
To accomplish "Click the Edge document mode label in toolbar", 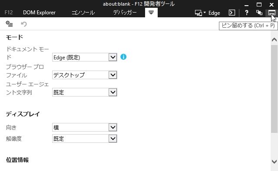I will [x=214, y=13].
